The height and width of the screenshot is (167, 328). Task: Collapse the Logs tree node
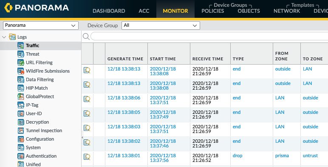click(x=4, y=37)
